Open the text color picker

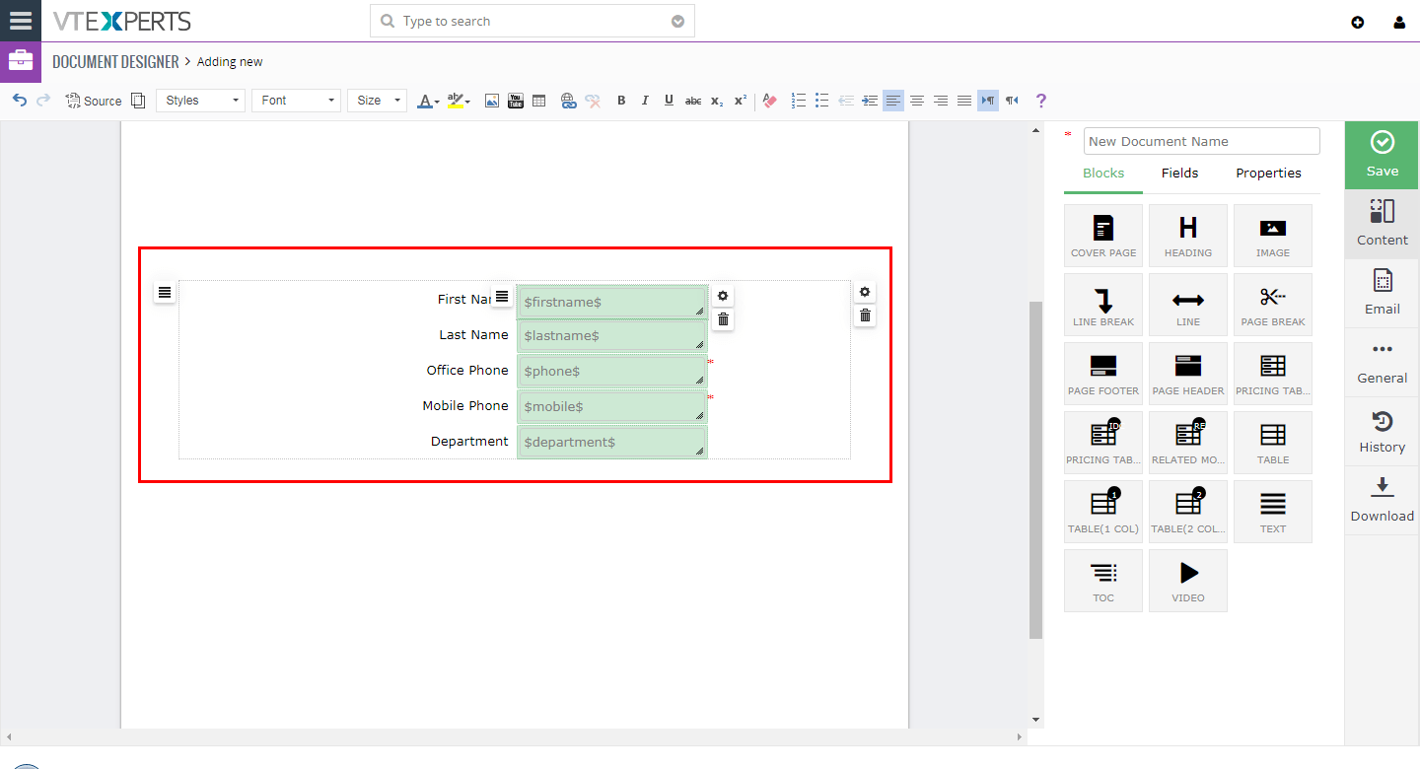pos(428,101)
